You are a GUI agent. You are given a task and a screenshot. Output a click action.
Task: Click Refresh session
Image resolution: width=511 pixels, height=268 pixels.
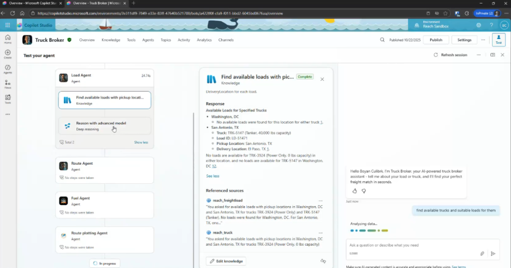click(x=451, y=55)
